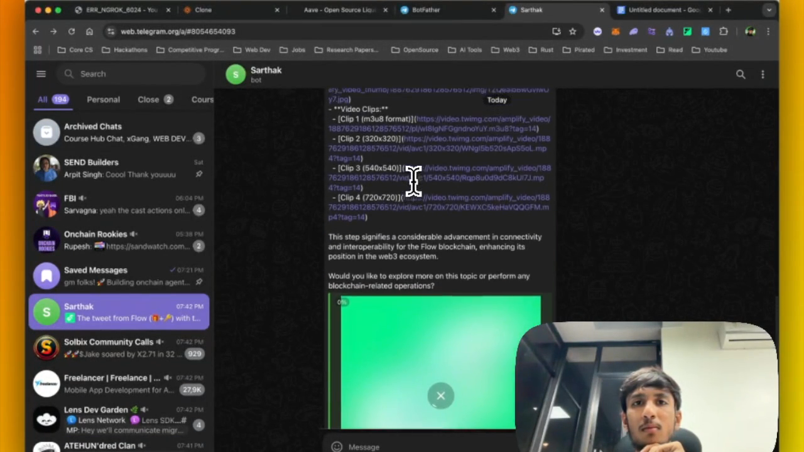Switch to the Personal folder tab
The height and width of the screenshot is (452, 804).
point(103,99)
